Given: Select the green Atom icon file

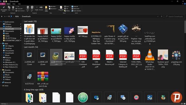Looking at the screenshot, I should tap(83, 97).
